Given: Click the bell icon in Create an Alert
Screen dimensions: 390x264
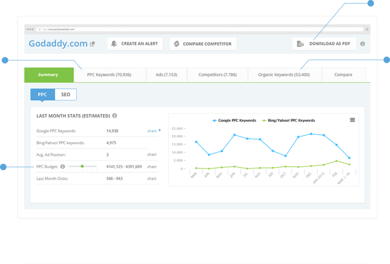Looking at the screenshot, I should point(114,44).
